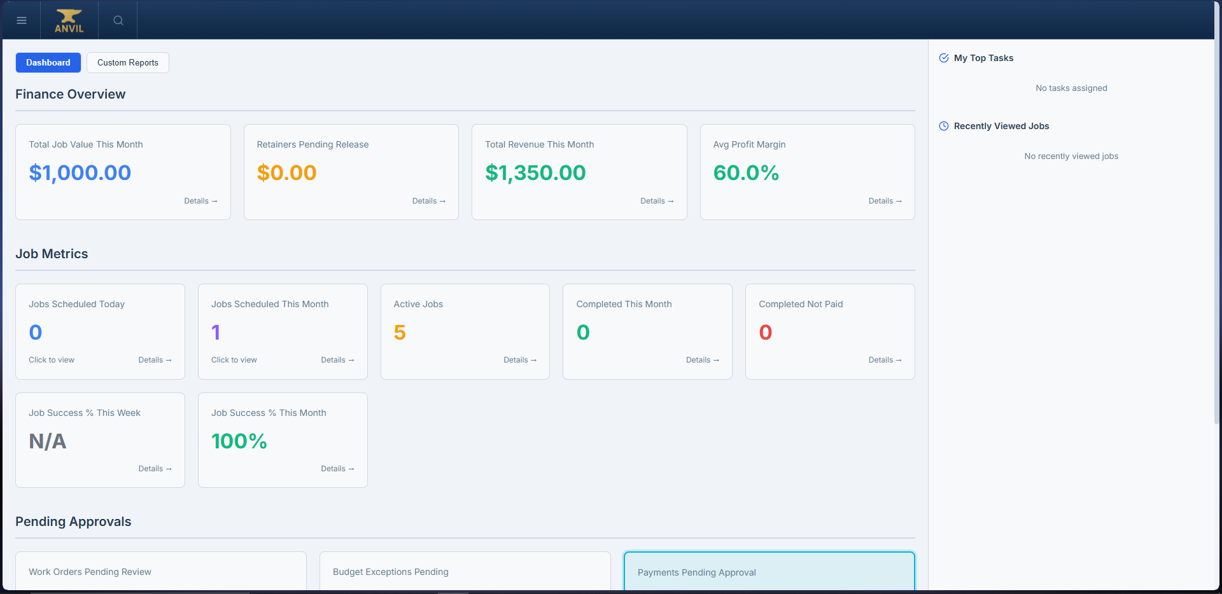The width and height of the screenshot is (1222, 594).
Task: Click to view Jobs Scheduled This Month
Action: (x=234, y=359)
